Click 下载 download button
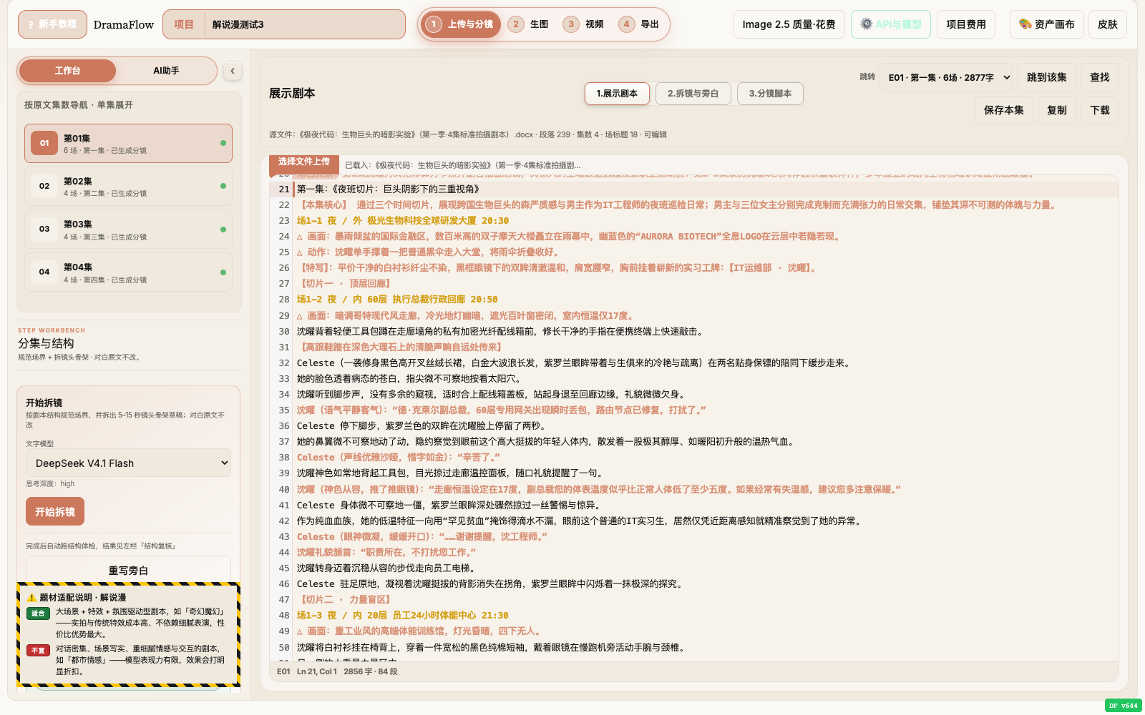 [1100, 110]
